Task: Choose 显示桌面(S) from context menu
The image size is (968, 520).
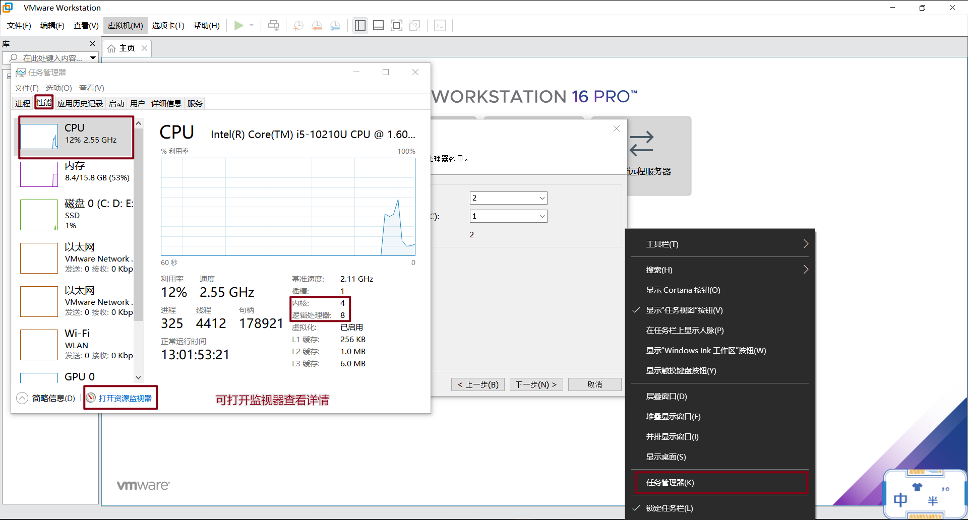Action: click(720, 457)
